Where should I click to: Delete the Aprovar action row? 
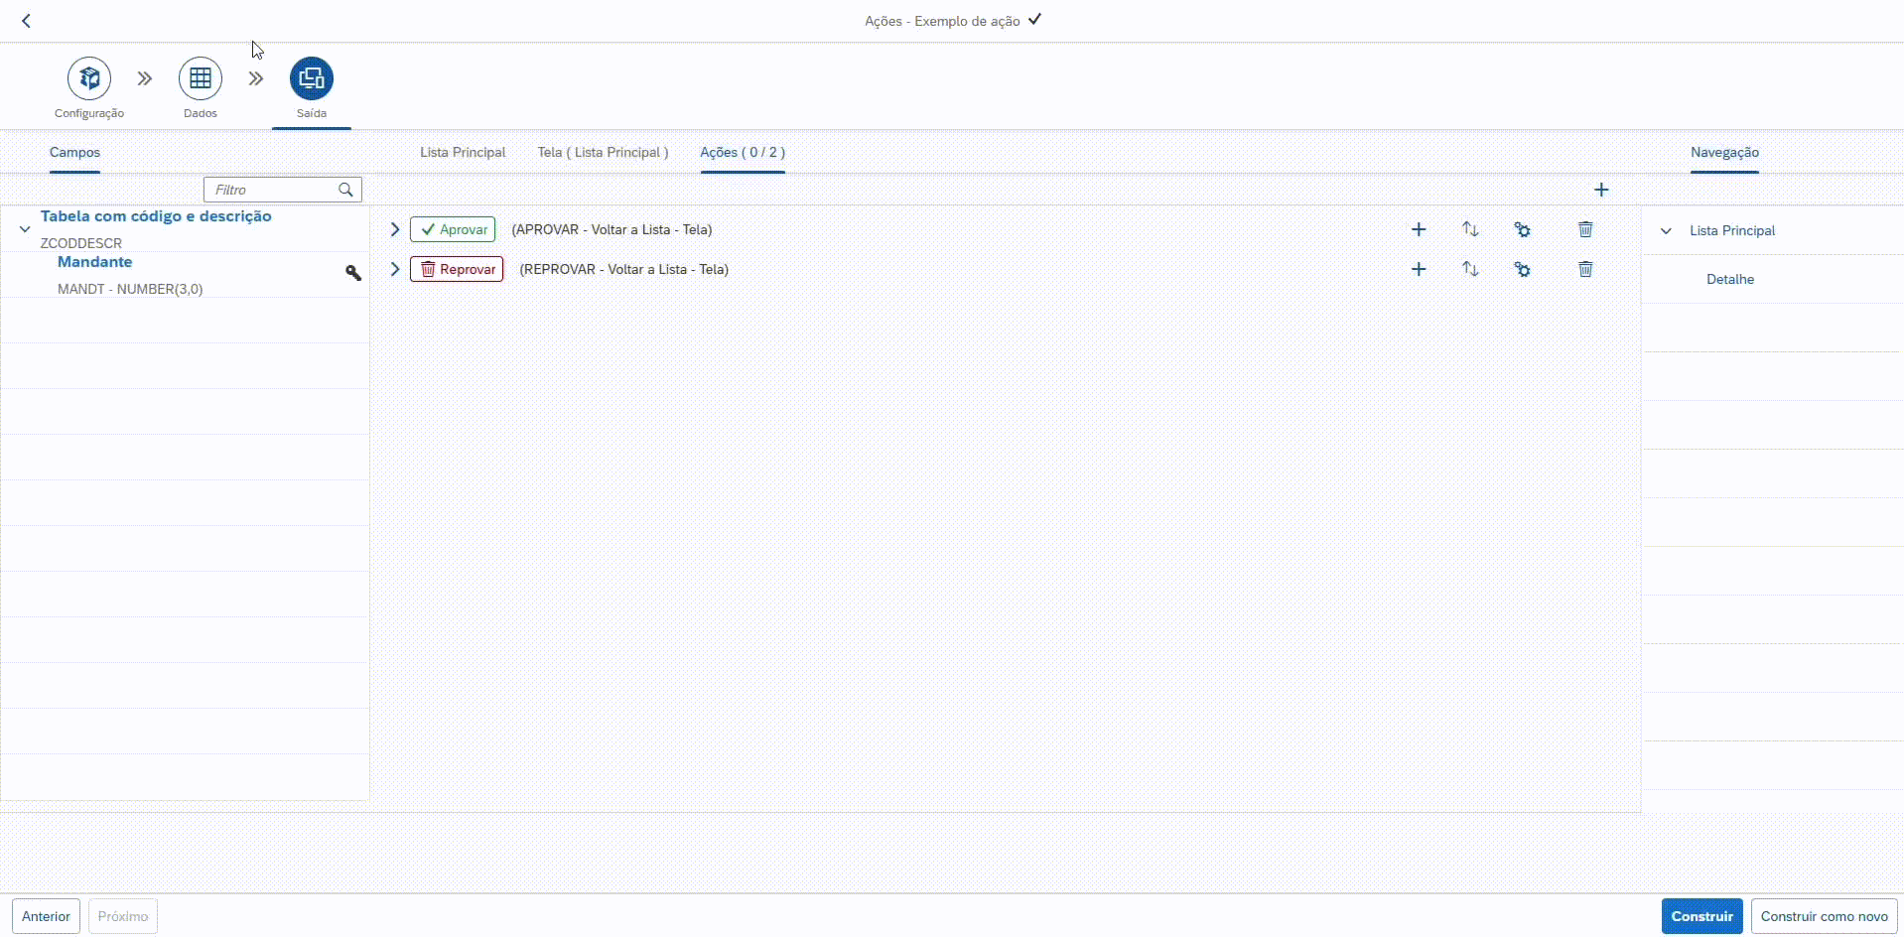pyautogui.click(x=1585, y=229)
